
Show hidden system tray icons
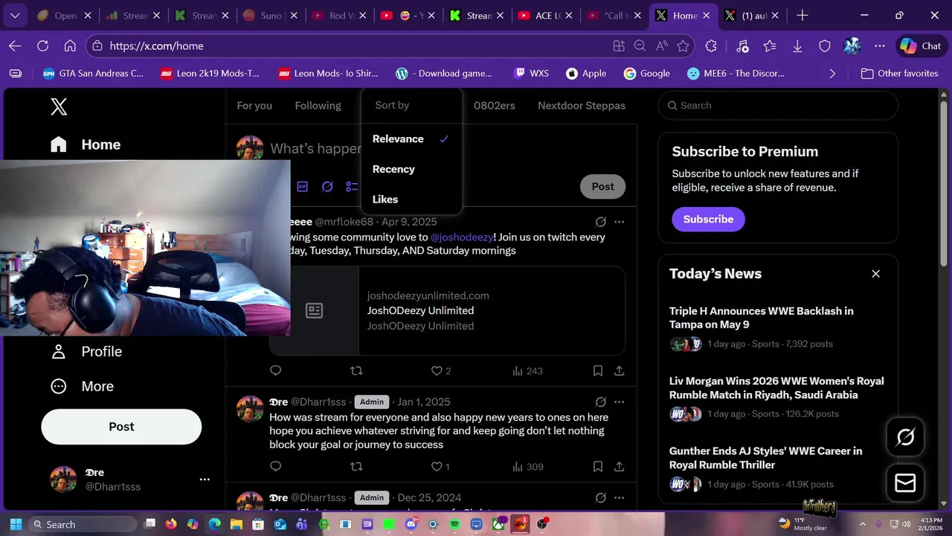862,524
